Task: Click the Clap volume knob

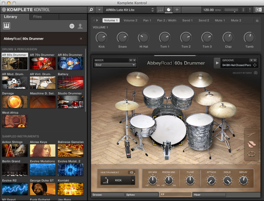Action: [228, 37]
